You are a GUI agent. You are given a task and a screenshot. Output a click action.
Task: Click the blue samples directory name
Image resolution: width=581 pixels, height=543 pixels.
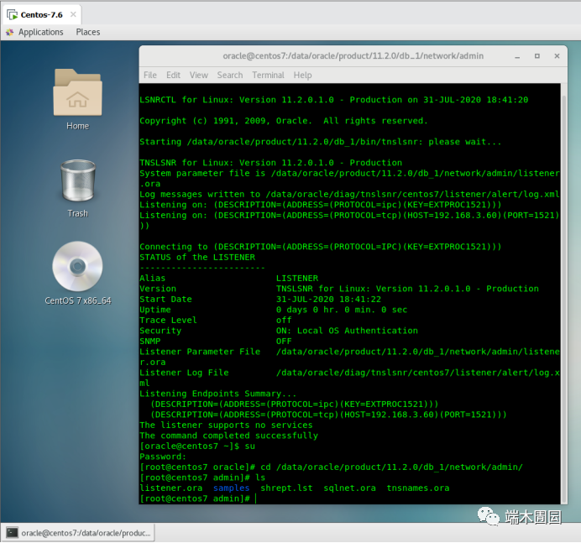point(231,488)
